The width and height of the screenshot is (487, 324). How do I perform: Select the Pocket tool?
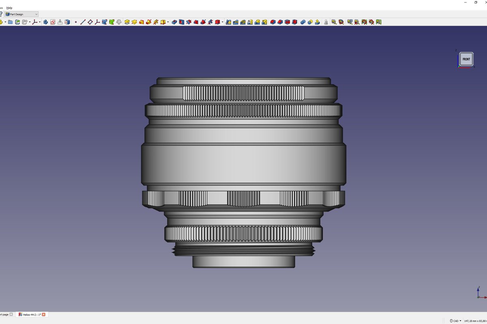click(174, 22)
